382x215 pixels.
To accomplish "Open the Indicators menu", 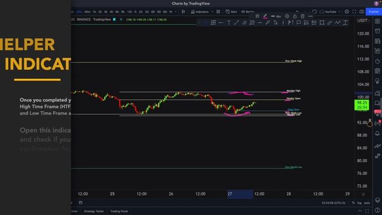I will tap(200, 12).
